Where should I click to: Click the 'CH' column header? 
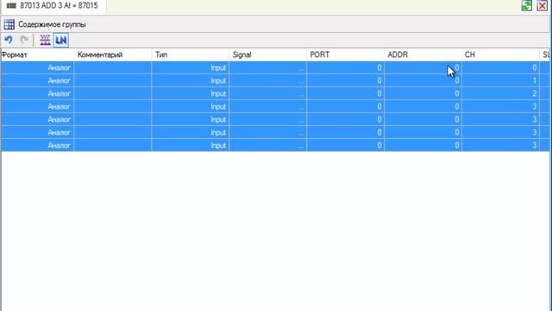[x=500, y=54]
